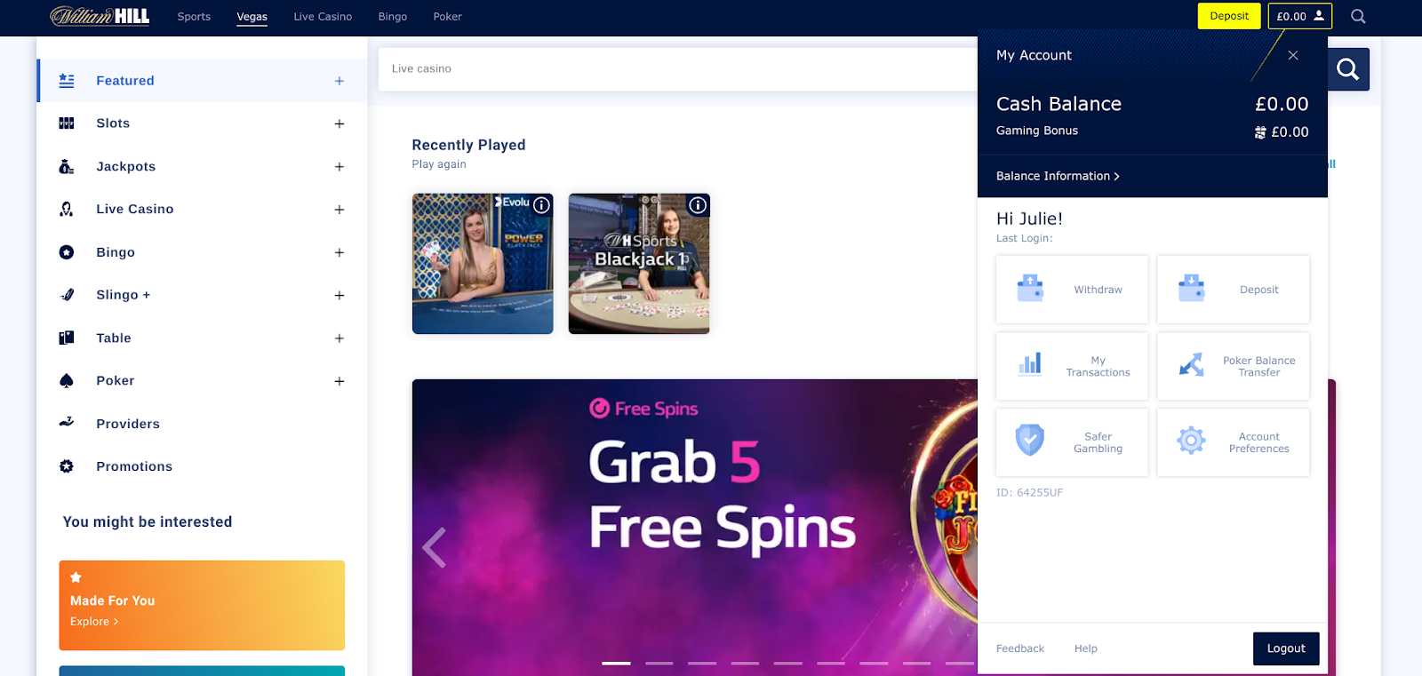Open the search magnifier in top bar
The image size is (1422, 676).
click(1358, 16)
